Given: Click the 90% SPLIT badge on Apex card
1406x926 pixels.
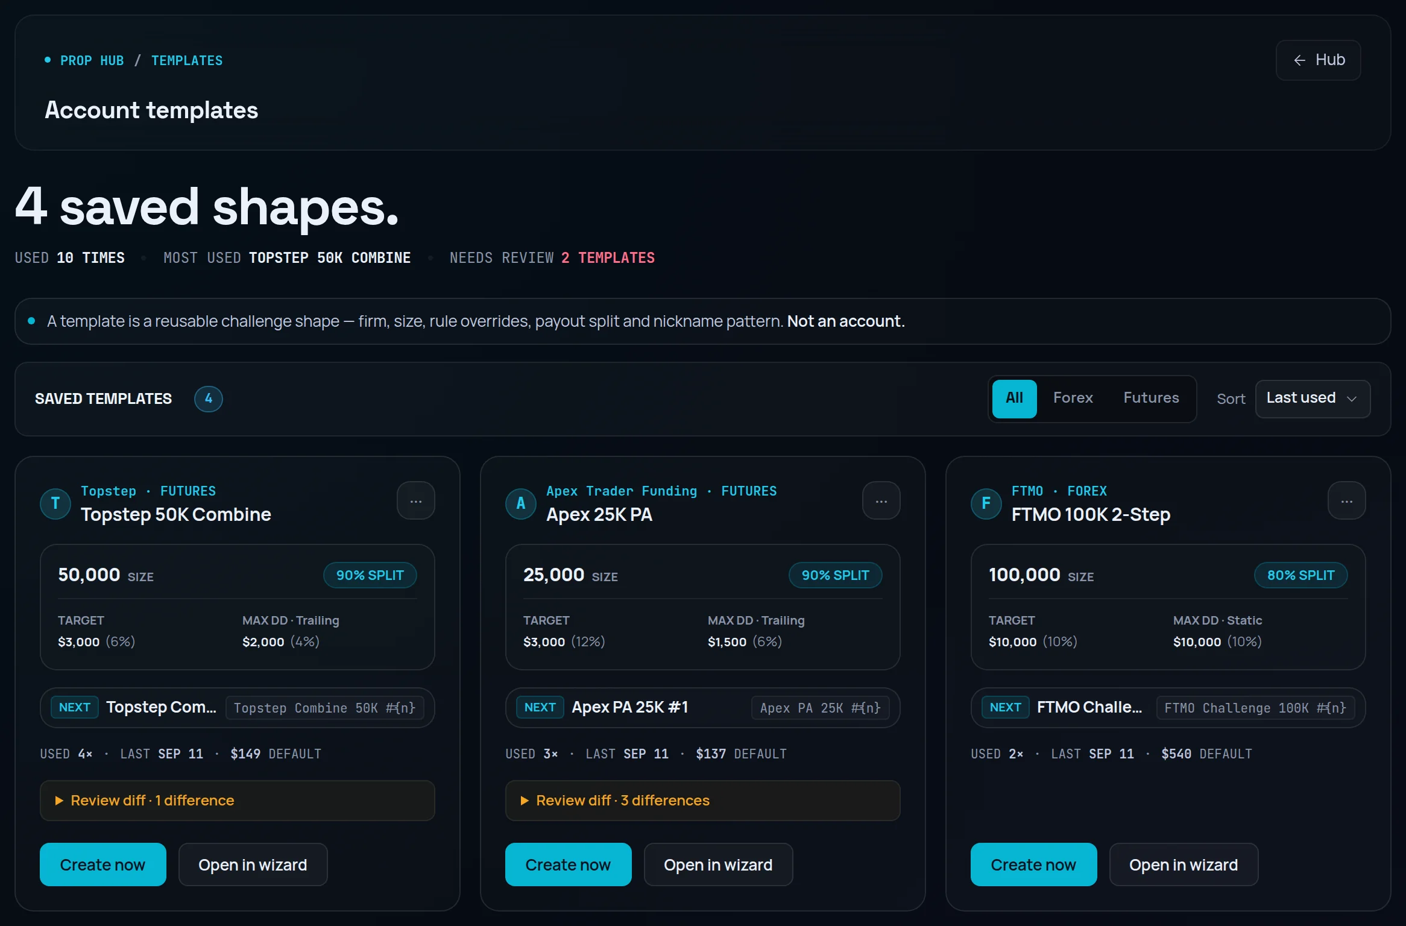Looking at the screenshot, I should (836, 575).
